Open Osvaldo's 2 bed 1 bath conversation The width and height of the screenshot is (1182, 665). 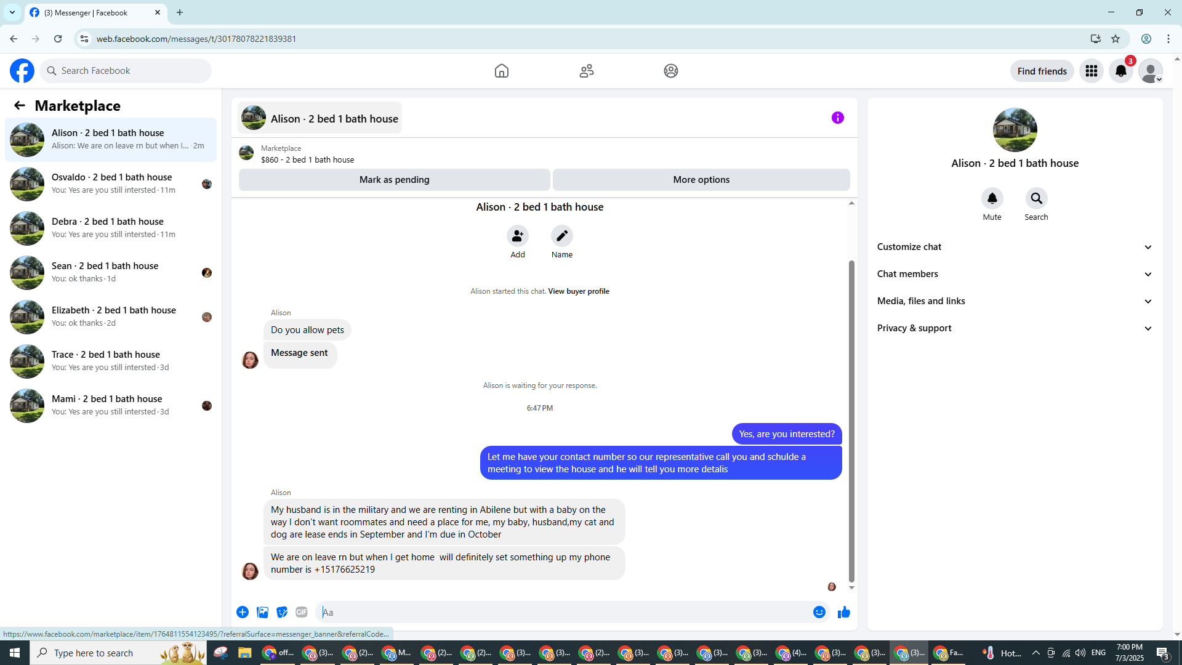point(111,183)
